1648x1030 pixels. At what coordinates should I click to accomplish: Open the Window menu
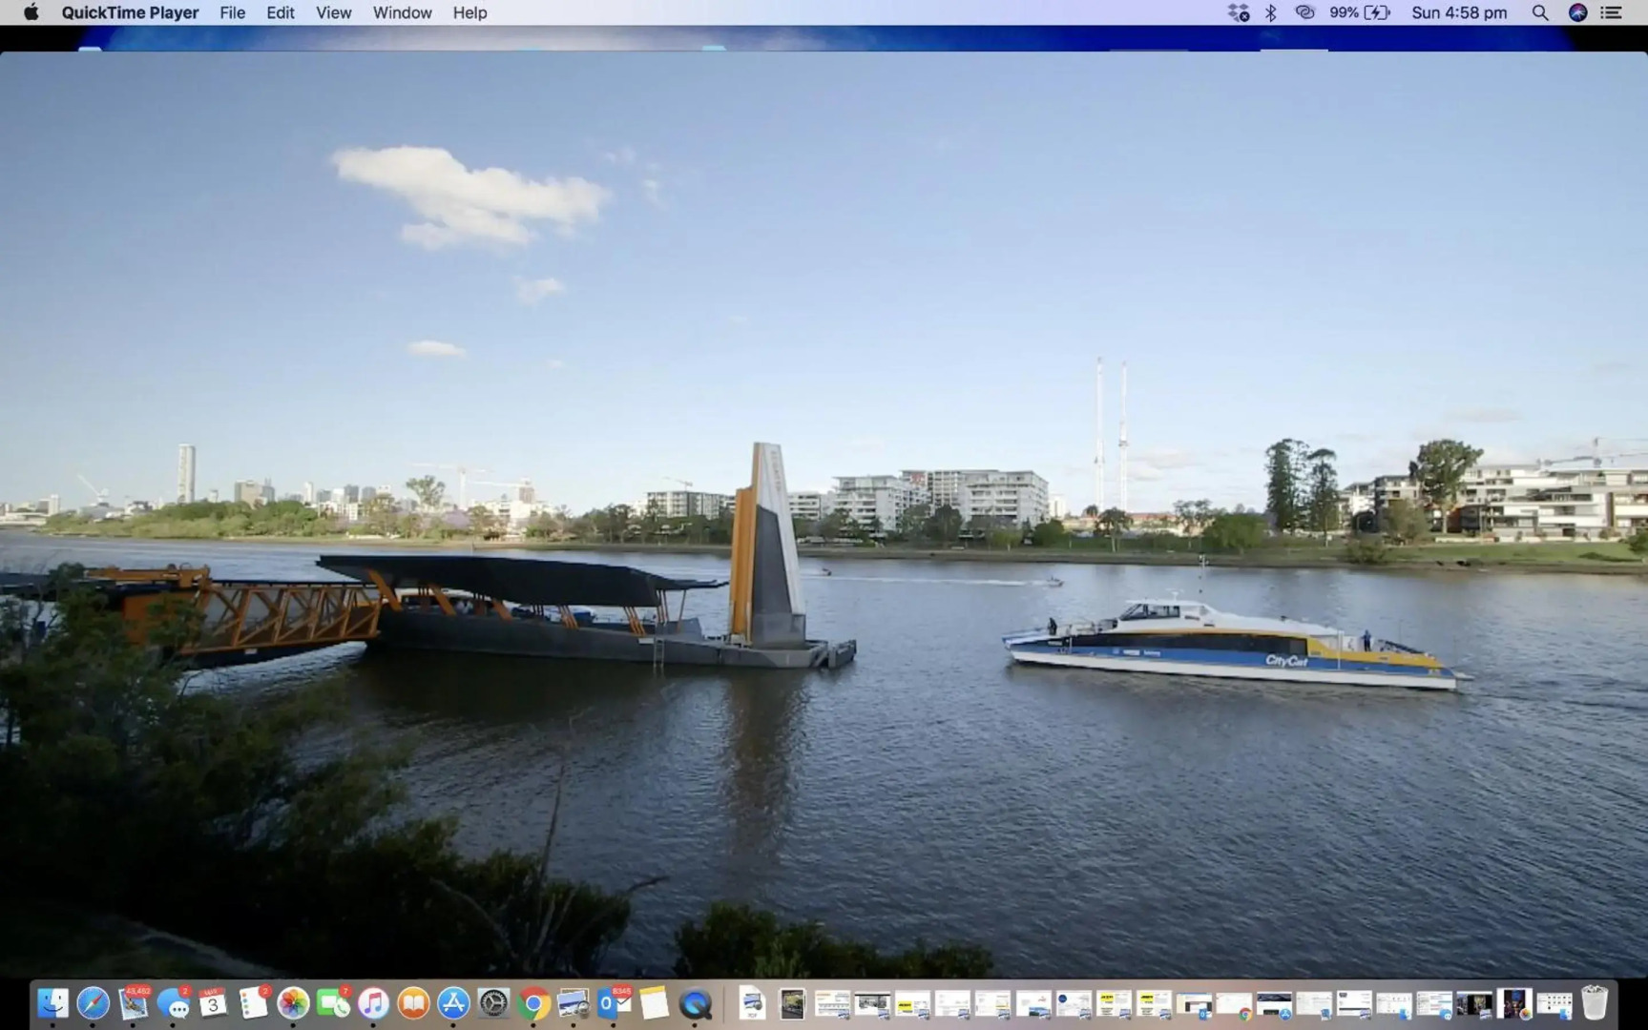402,12
